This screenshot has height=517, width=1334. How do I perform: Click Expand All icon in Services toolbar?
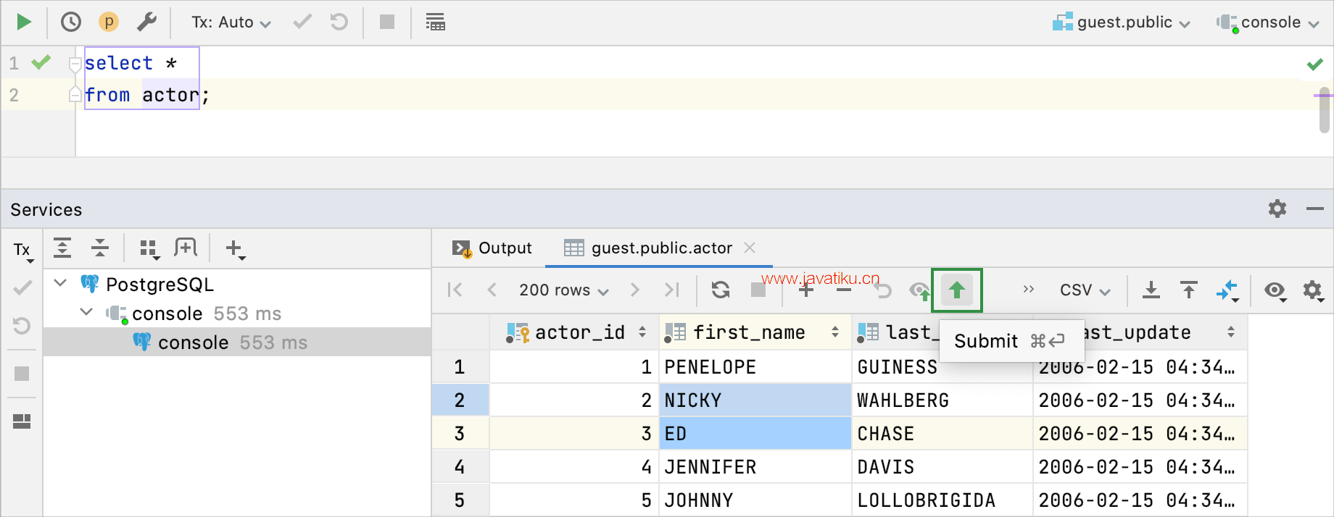click(62, 248)
